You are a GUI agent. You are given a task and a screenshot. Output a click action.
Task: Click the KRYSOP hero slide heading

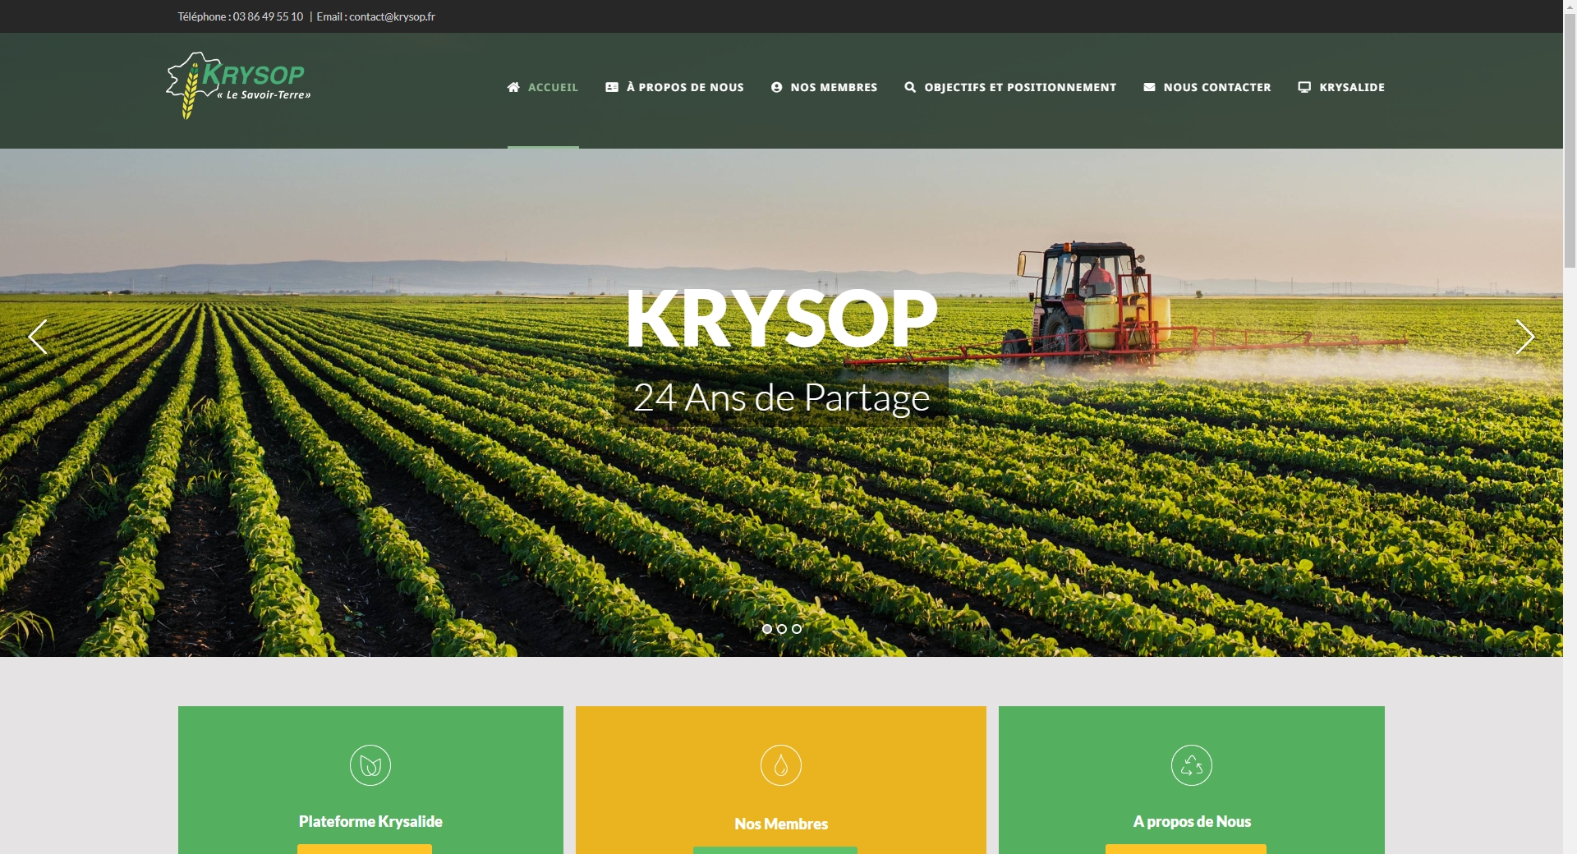tap(781, 318)
